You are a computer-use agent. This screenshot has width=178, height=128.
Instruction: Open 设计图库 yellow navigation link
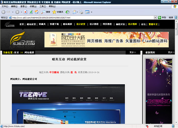[x=132, y=24]
